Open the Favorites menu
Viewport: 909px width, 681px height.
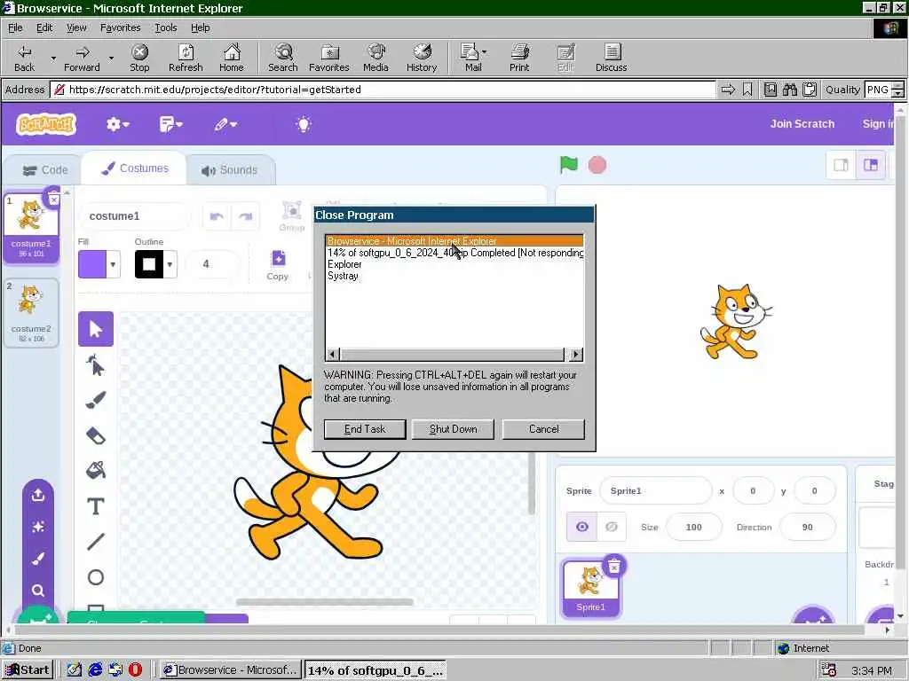(x=120, y=27)
